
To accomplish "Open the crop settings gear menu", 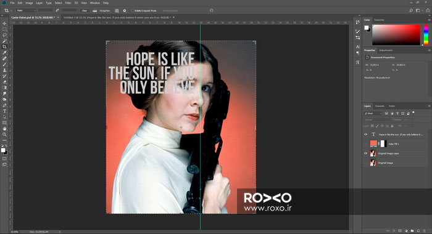I will [125, 10].
